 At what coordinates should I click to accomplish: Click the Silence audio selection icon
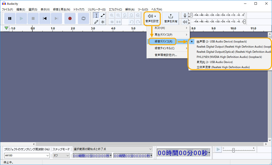tap(118, 22)
